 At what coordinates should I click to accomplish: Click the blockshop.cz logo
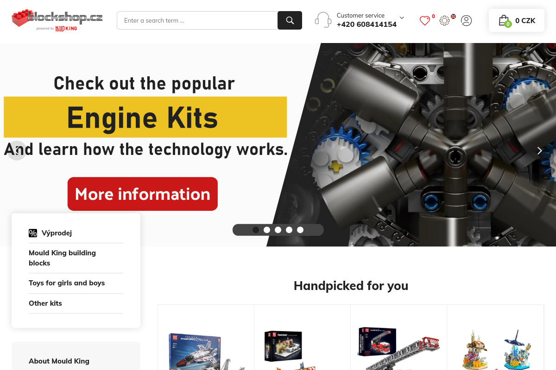[x=57, y=20]
